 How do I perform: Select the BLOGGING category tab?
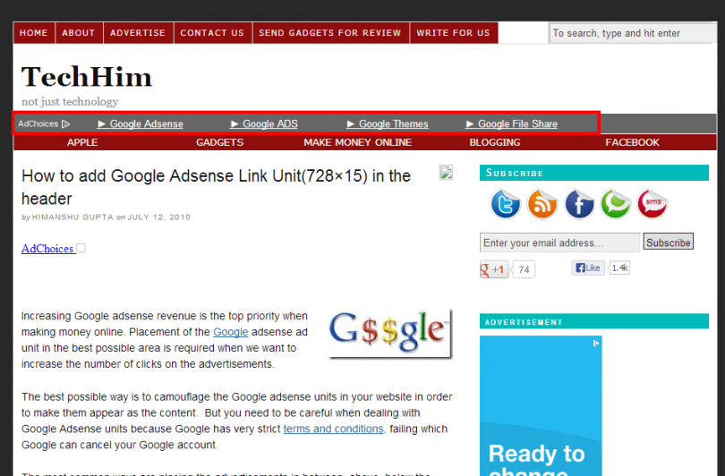[x=495, y=142]
